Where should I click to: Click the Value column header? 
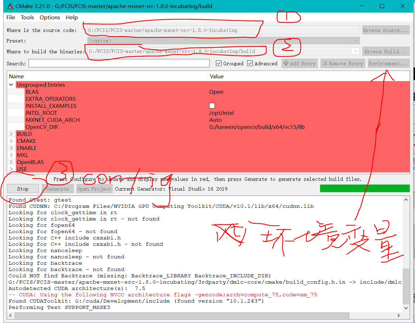pyautogui.click(x=309, y=76)
